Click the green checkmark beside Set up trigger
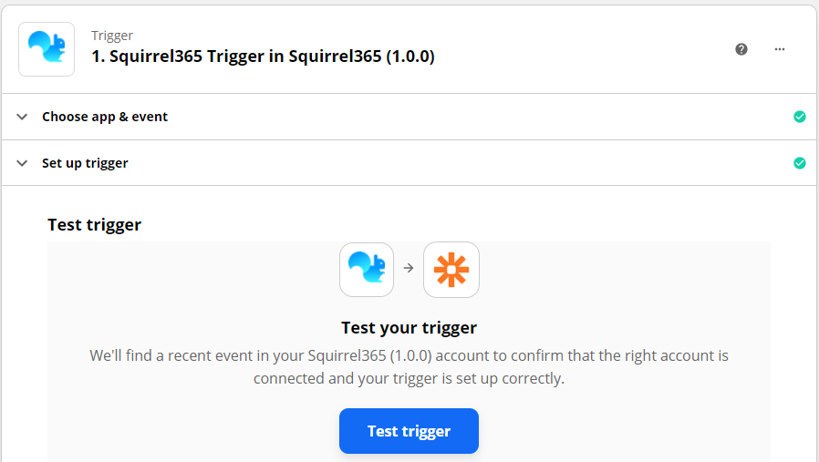 799,163
